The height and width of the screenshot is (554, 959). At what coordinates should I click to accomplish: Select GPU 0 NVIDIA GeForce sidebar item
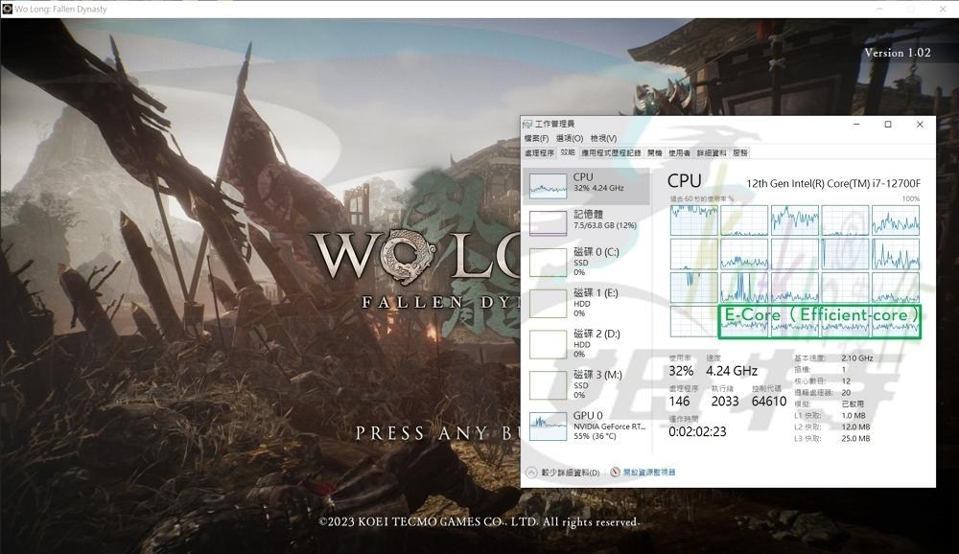coord(587,426)
